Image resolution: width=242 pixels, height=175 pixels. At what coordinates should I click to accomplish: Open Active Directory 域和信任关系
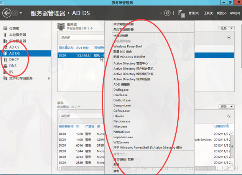point(134,74)
